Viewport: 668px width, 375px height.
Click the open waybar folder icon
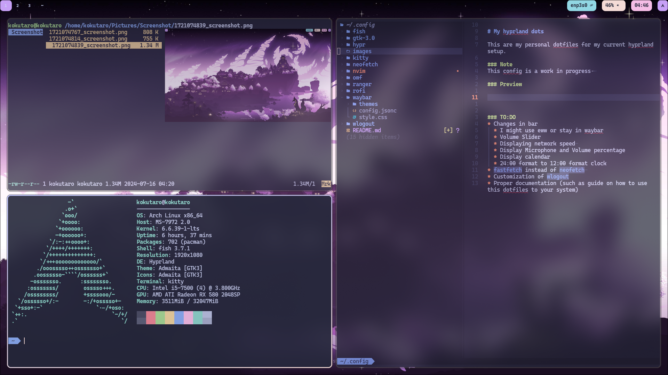tap(348, 98)
